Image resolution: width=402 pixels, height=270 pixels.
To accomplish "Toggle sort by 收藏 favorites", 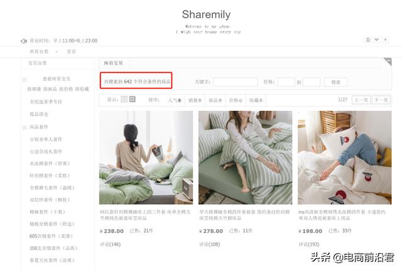I will [256, 100].
